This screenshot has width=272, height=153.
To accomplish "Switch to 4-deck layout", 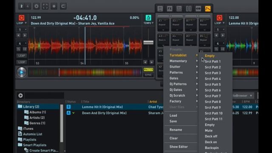I will [28, 6].
